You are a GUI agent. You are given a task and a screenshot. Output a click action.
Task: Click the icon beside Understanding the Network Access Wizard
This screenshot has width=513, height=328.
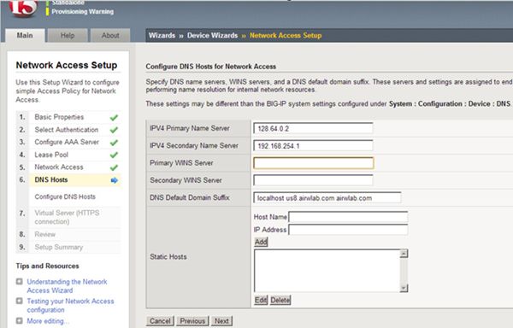coord(20,282)
